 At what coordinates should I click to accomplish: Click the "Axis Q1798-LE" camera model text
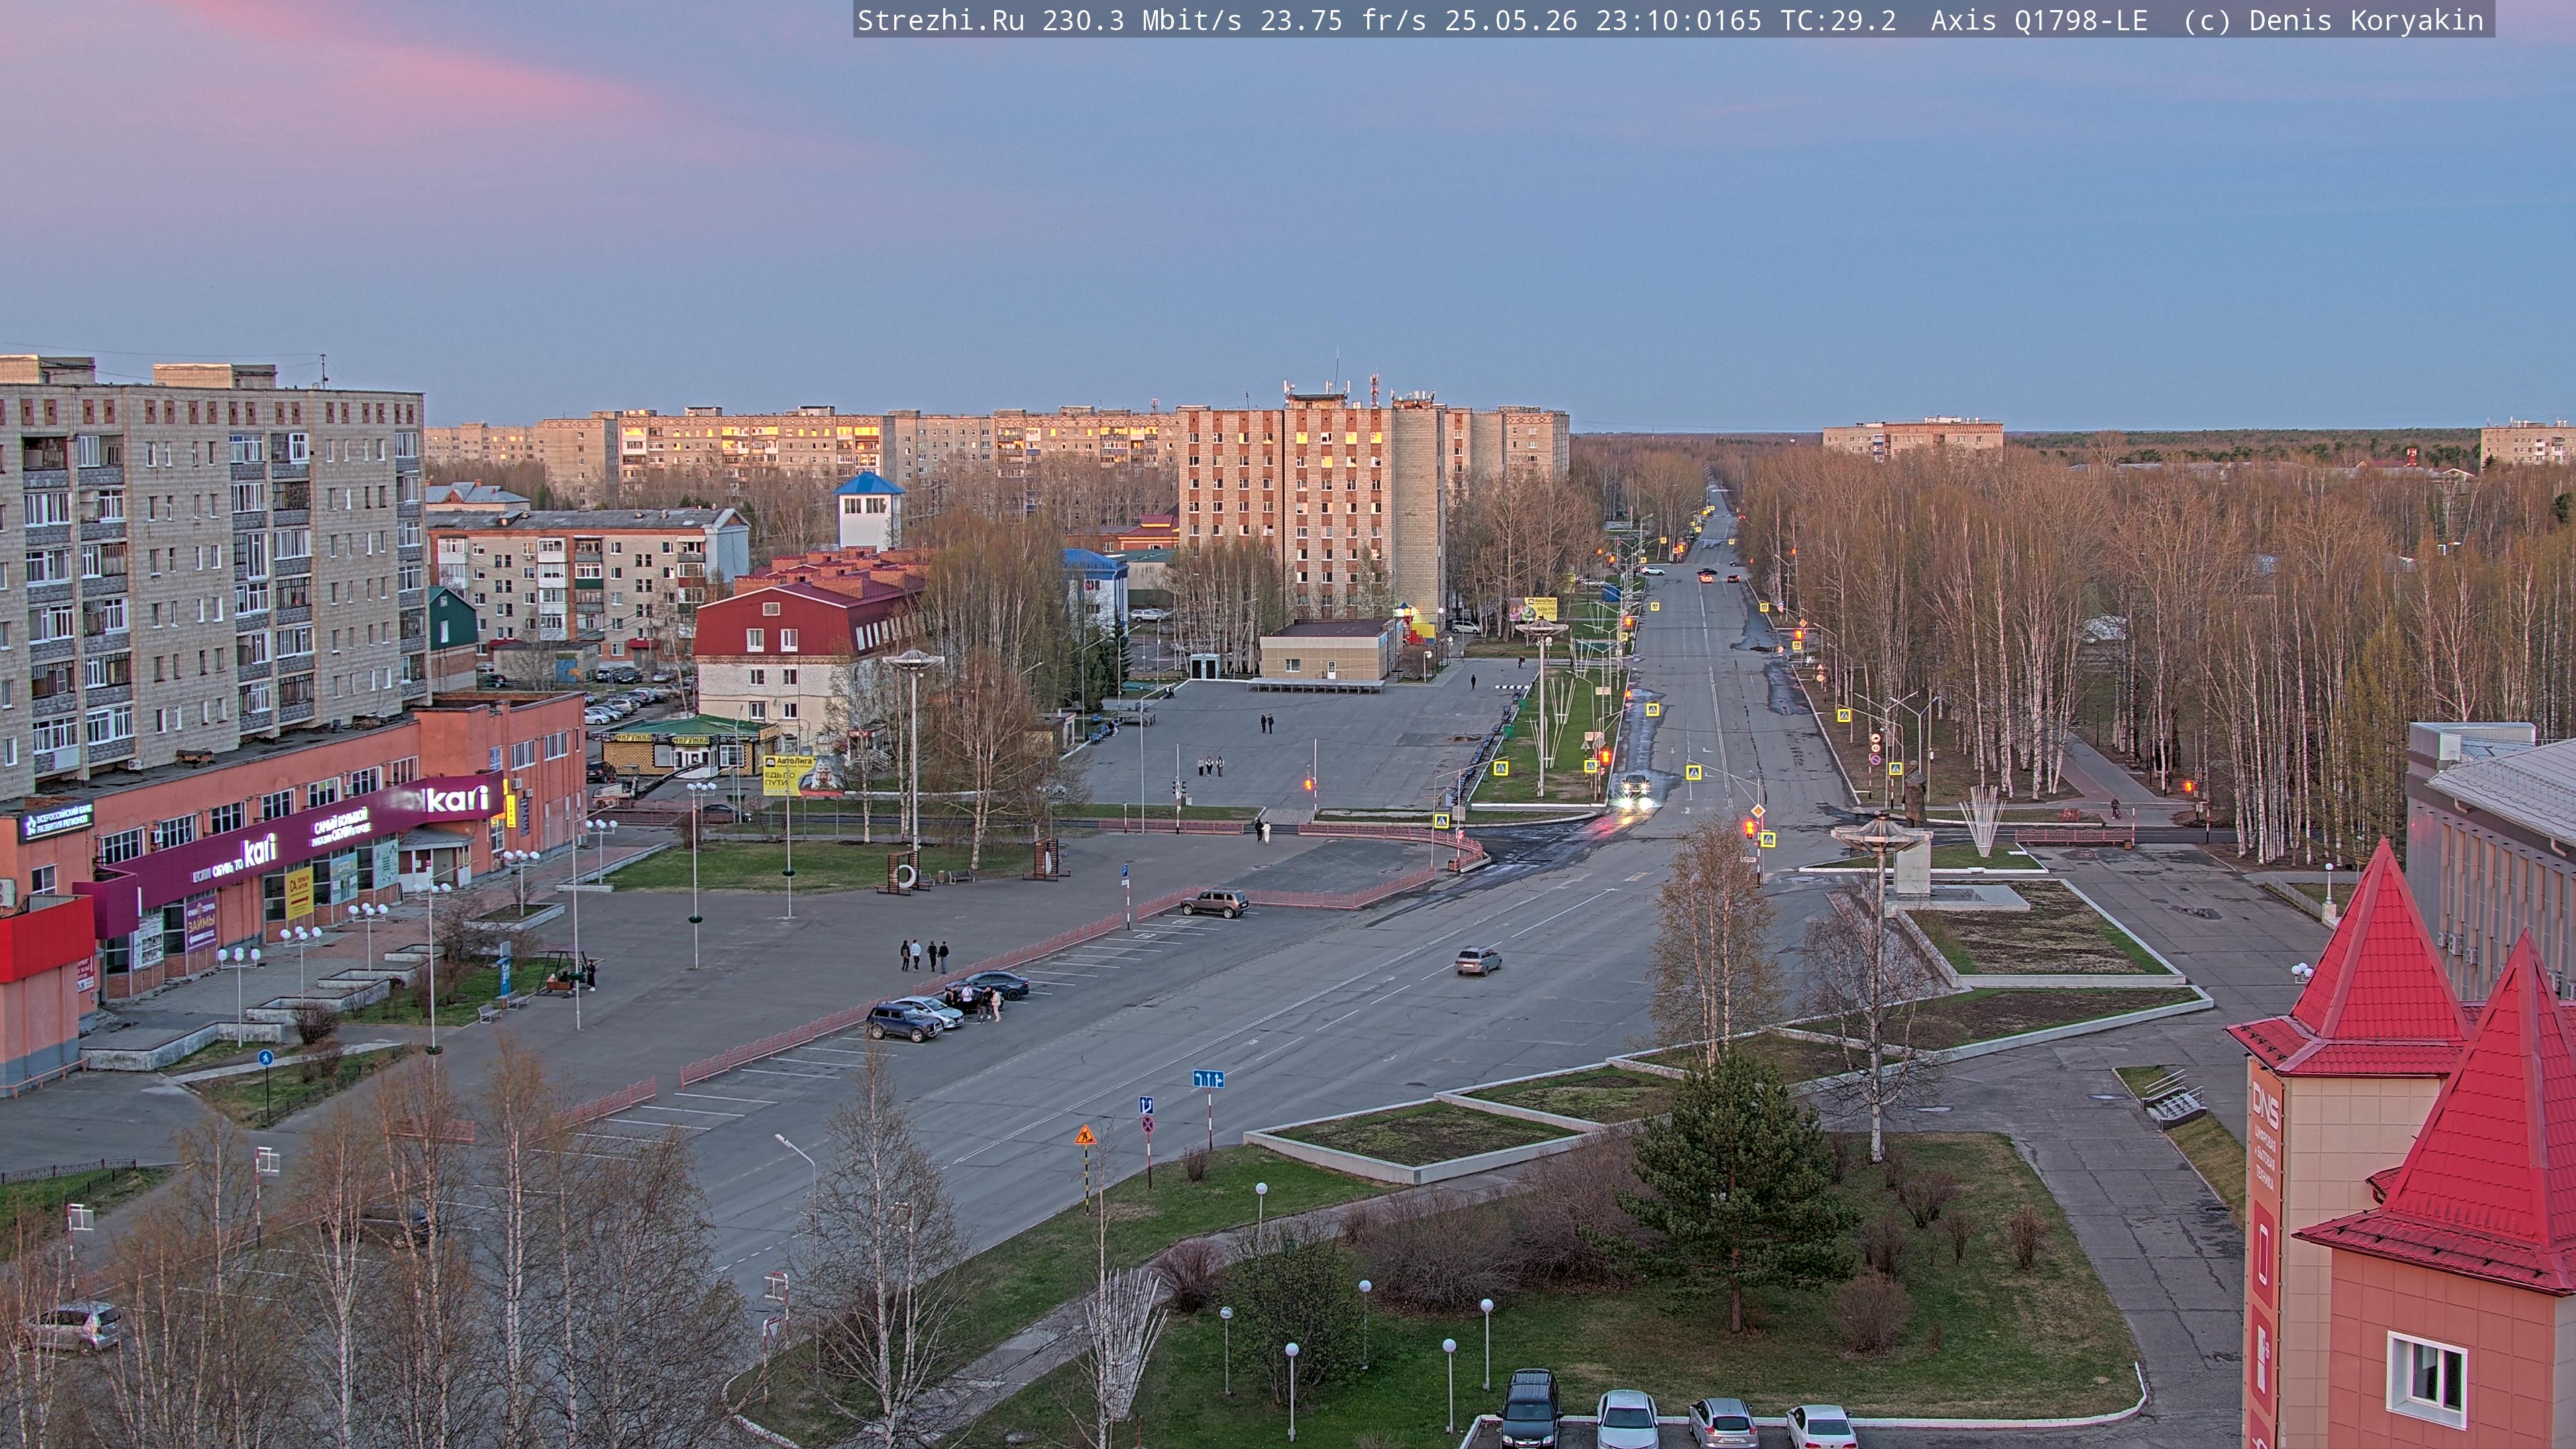click(x=2039, y=20)
